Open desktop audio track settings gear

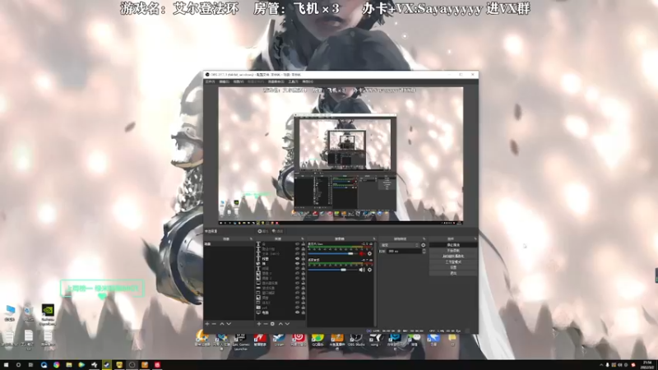point(369,270)
